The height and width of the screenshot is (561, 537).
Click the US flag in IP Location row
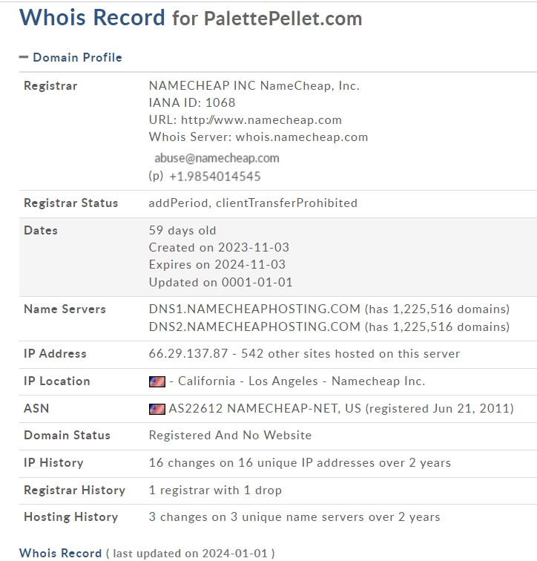tap(157, 381)
